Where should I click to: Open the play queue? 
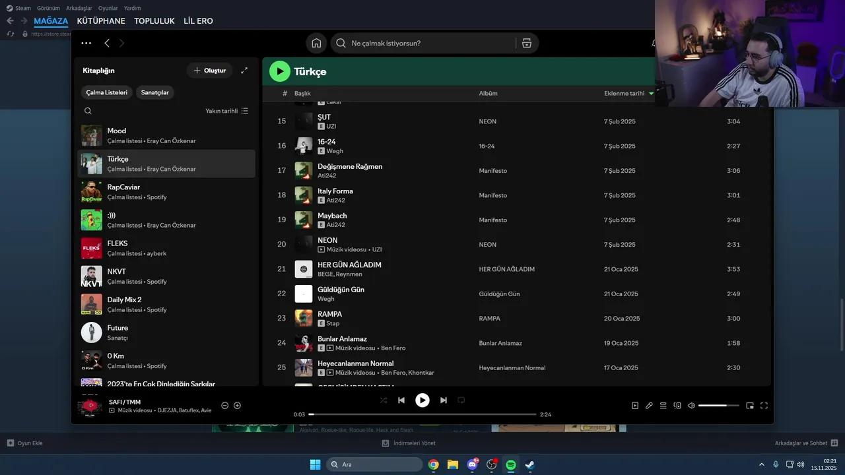click(663, 406)
